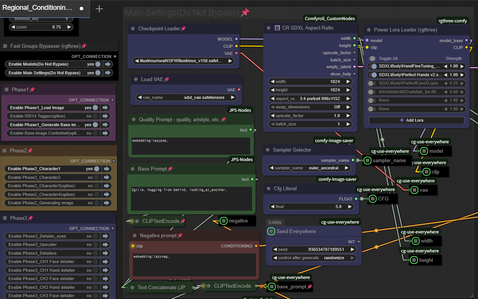Click arrow icon next to Enable Phase1_Load Image
The height and width of the screenshot is (299, 478).
[x=106, y=108]
